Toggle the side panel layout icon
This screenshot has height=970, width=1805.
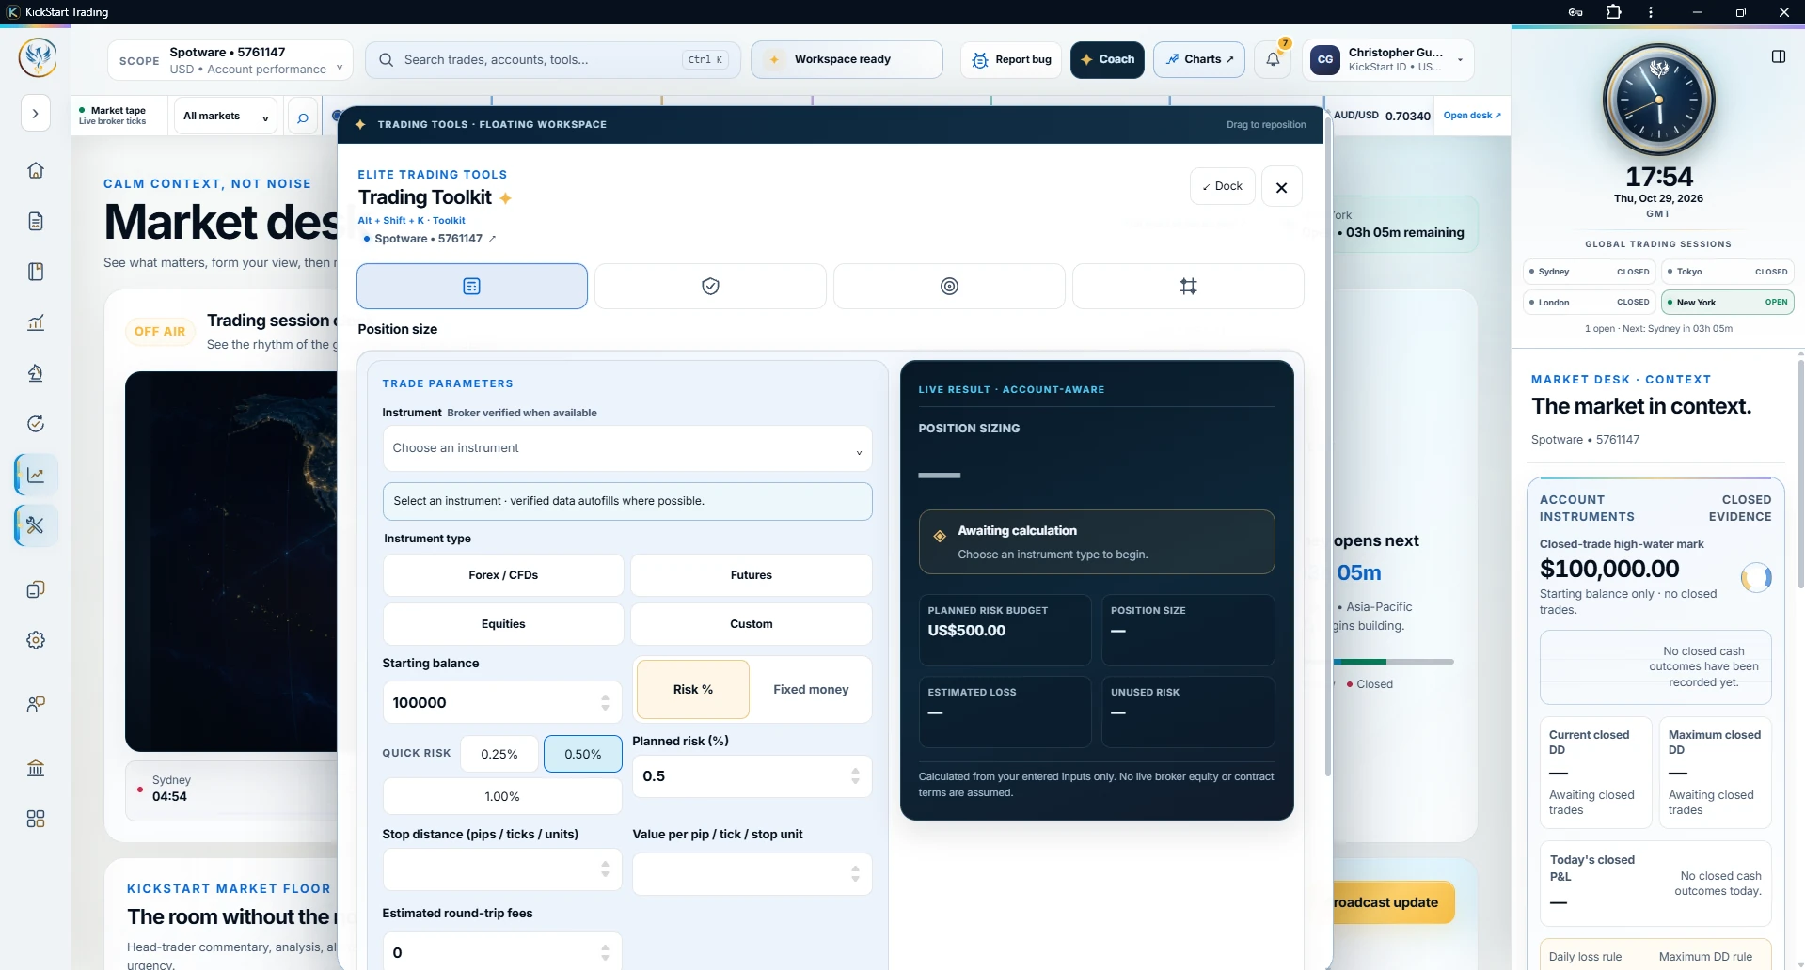pos(1779,56)
